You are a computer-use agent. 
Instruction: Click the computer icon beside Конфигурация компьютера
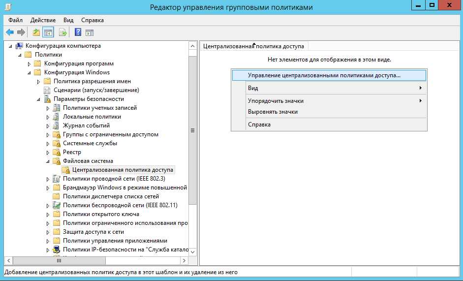[19, 46]
